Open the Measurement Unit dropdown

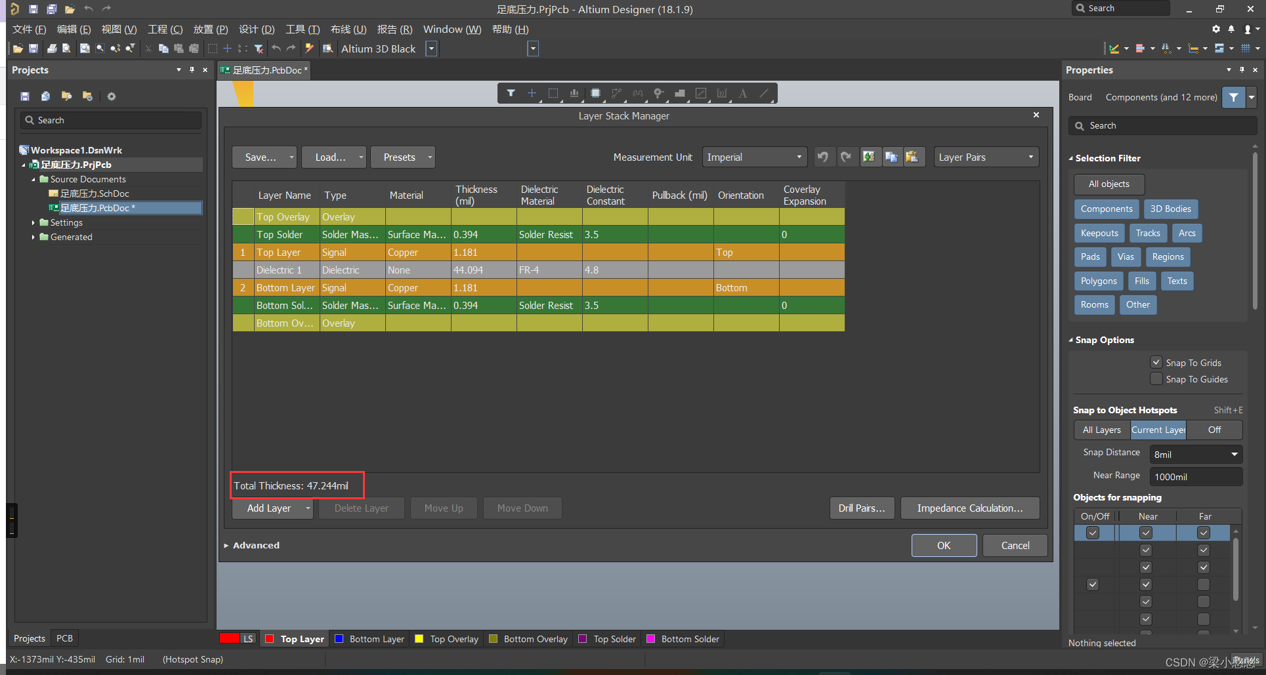point(754,157)
